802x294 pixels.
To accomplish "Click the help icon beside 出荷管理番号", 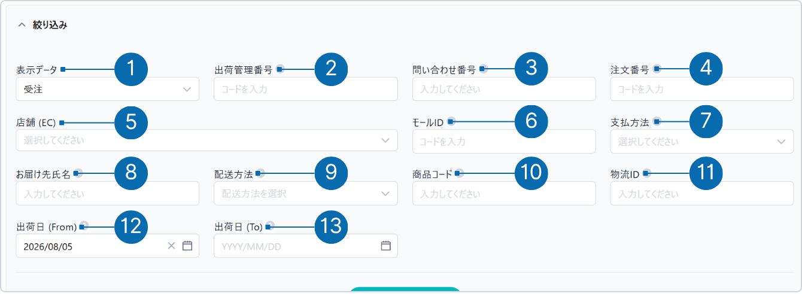I will (x=280, y=69).
